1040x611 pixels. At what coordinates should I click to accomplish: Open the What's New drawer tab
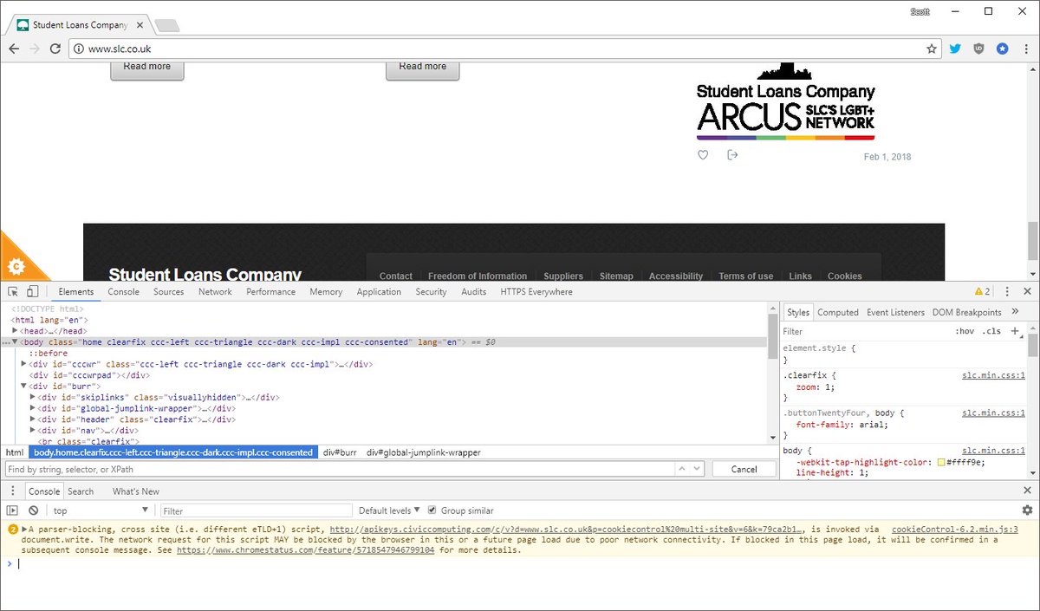(136, 491)
